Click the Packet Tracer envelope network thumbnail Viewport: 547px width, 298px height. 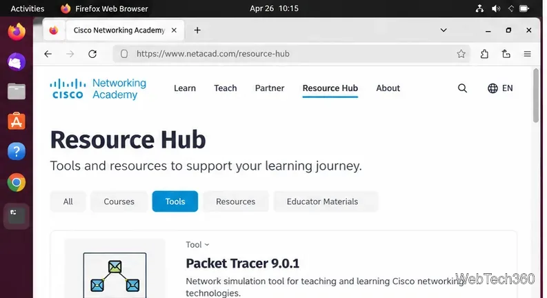coord(115,275)
